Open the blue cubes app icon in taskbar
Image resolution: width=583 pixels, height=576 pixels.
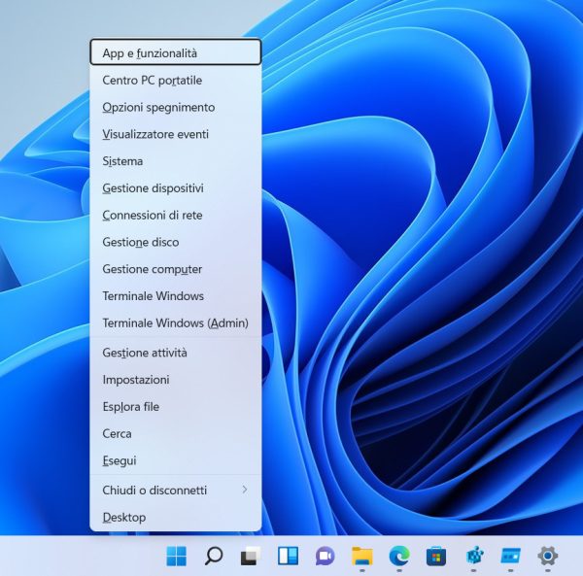click(x=474, y=556)
